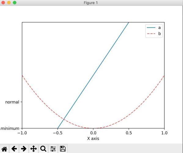Click the normal y-axis tick label
Screen dimensions: 183x153
pyautogui.click(x=12, y=102)
